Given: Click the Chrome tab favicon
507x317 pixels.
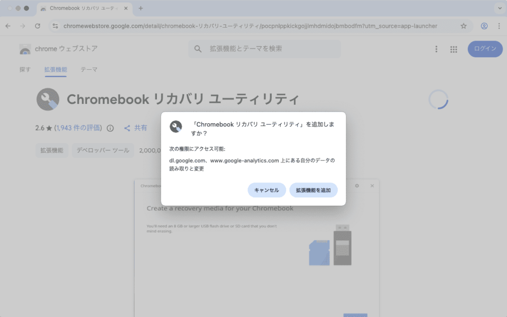Looking at the screenshot, I should coord(43,9).
